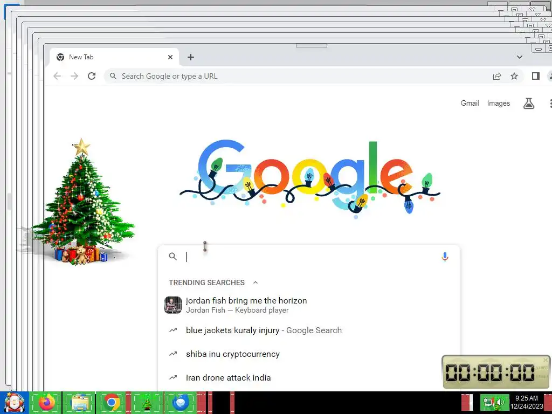Click the volume speaker tray icon
The image size is (552, 414).
tap(500, 402)
